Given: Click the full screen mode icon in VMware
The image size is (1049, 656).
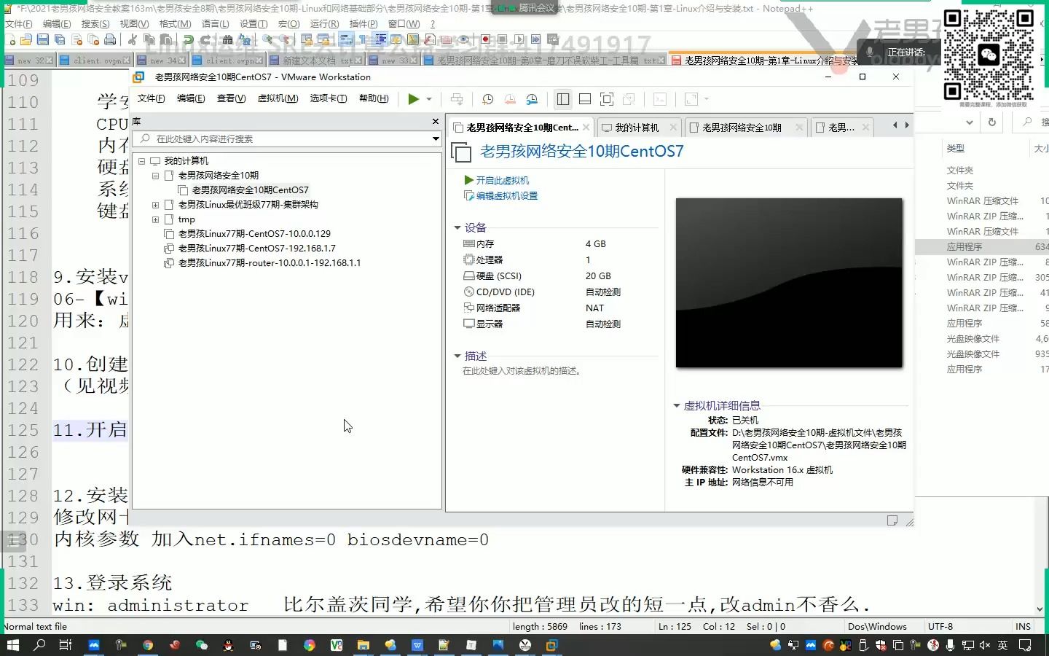Looking at the screenshot, I should click(607, 99).
